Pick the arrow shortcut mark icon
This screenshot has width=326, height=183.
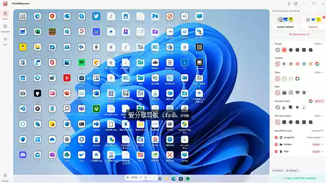(304, 107)
